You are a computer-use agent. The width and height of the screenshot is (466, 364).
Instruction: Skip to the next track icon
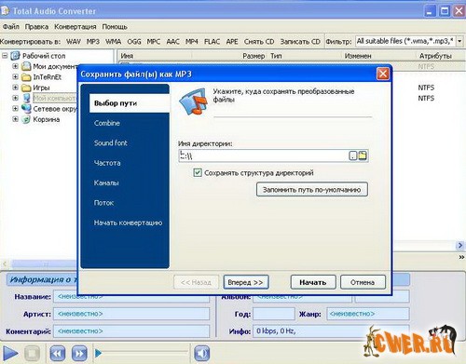point(79,353)
